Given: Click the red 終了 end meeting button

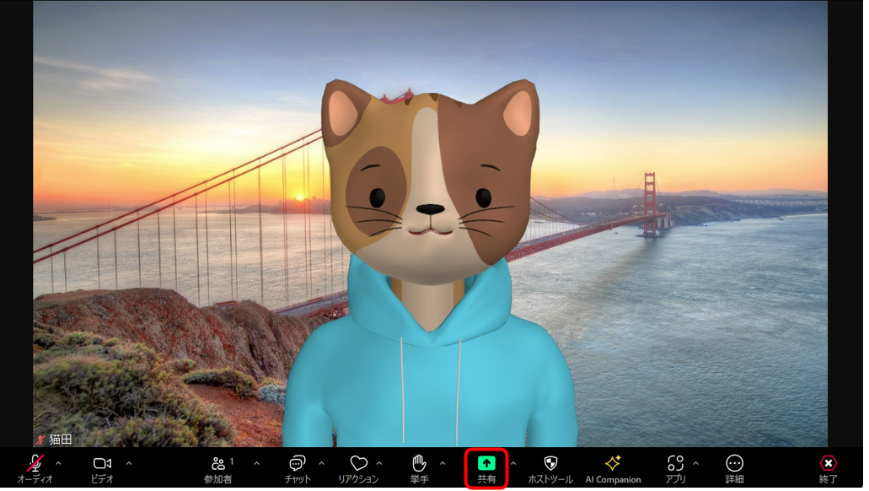Looking at the screenshot, I should click(828, 468).
